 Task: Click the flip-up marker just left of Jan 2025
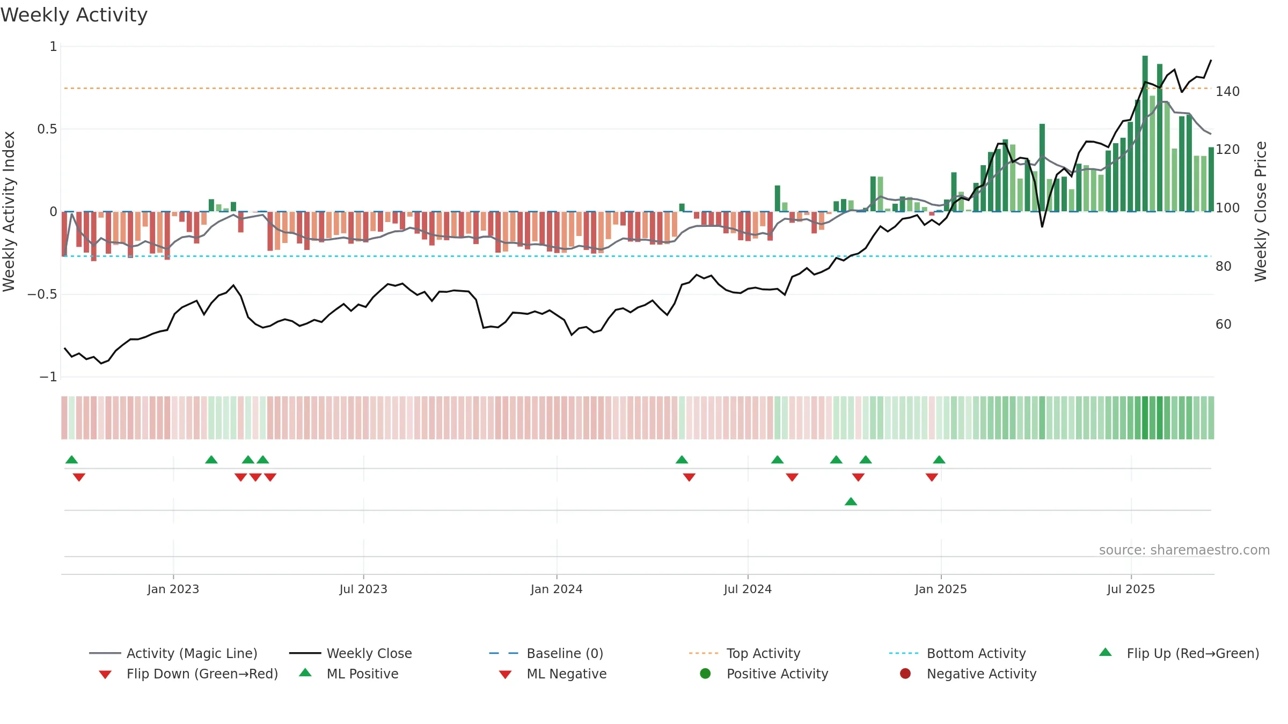pos(939,460)
